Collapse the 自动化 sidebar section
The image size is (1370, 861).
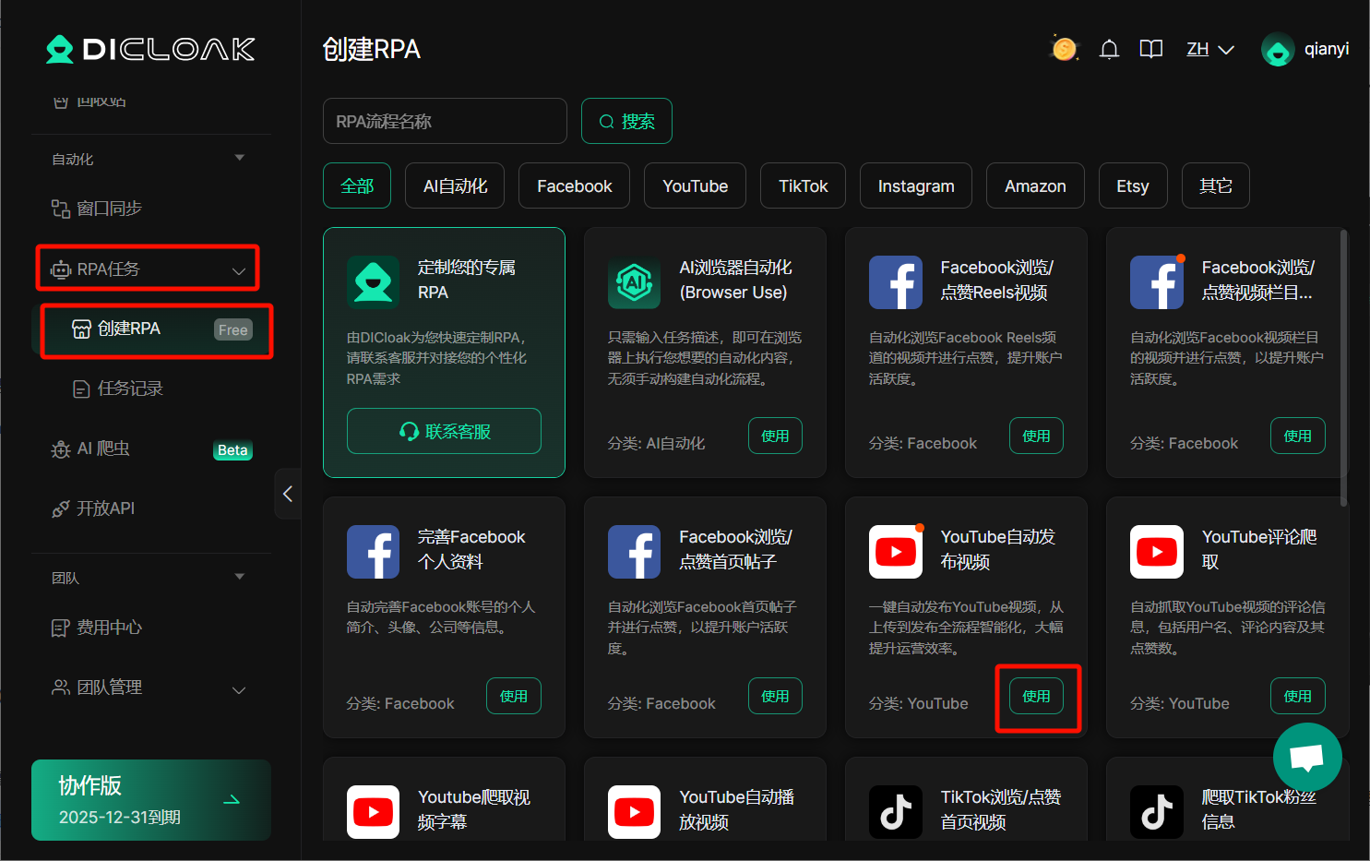tap(240, 158)
